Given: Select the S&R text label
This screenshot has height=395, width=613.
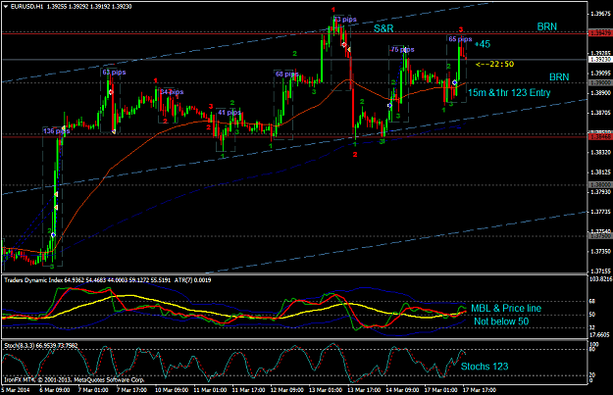Looking at the screenshot, I should click(383, 28).
